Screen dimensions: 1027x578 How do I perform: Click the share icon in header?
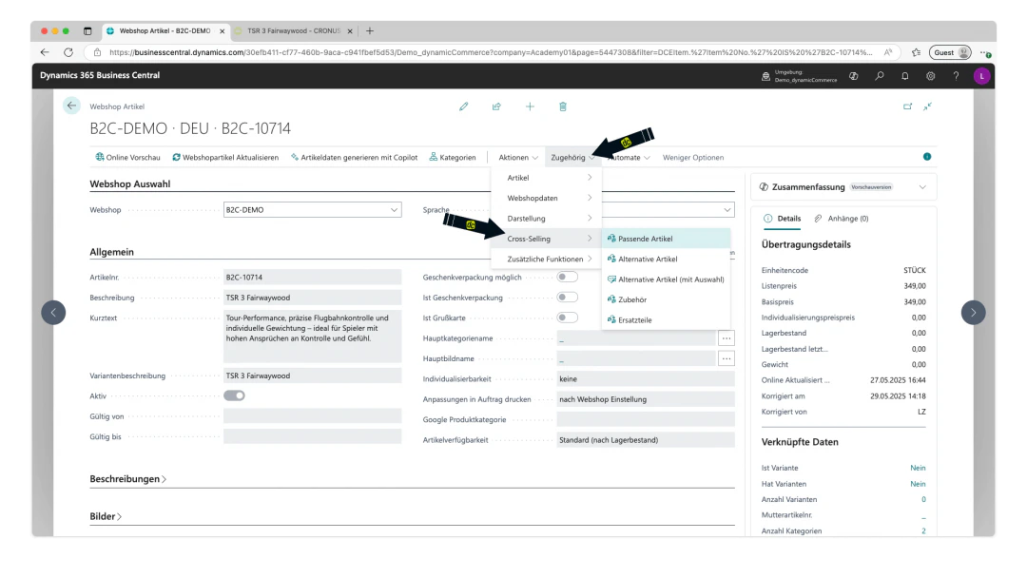pos(496,106)
